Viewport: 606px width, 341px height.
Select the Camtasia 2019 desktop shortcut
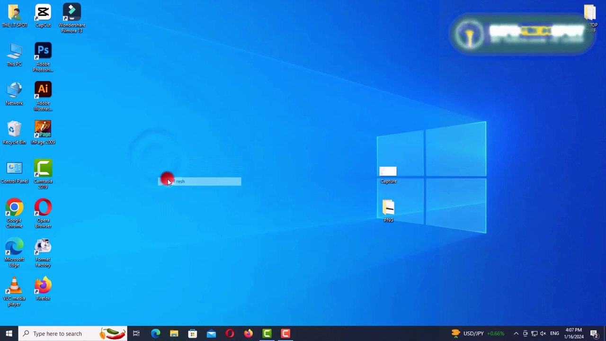pos(43,174)
